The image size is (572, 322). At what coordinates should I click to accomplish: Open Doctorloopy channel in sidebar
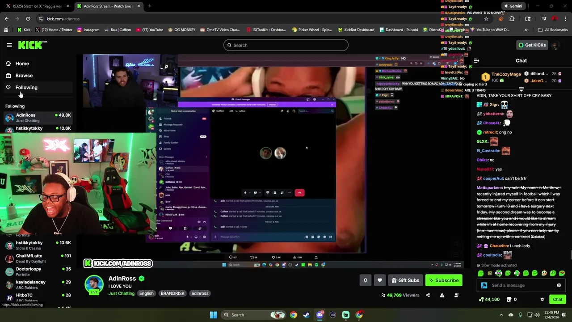[38, 271]
